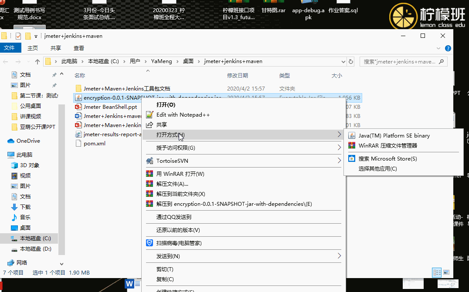Click the search box for jmeter+jenkins+maven
469x292 pixels.
(399, 62)
